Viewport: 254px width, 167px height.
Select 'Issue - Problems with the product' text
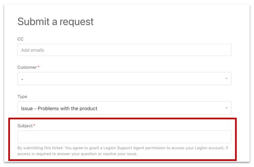59,109
